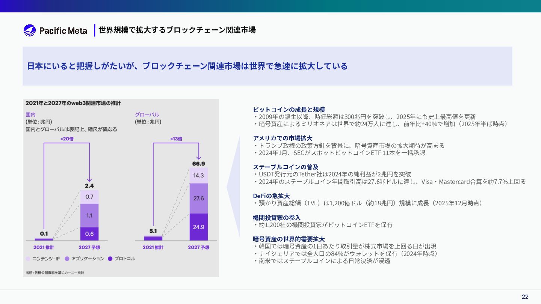Click the bullet about 約1,200社の機関投資家
The height and width of the screenshot is (304, 541).
[x=323, y=225]
